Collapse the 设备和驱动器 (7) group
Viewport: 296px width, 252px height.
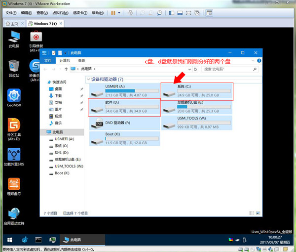(x=88, y=80)
